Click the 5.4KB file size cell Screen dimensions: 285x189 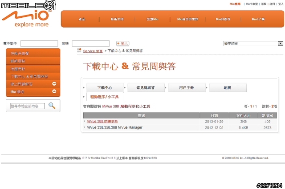(244, 128)
